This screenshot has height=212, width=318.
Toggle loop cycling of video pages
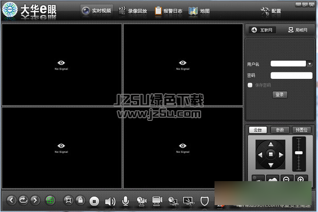click(x=23, y=200)
